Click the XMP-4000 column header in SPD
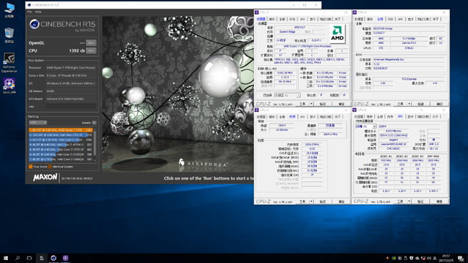This screenshot has width=468, height=263. (433, 156)
